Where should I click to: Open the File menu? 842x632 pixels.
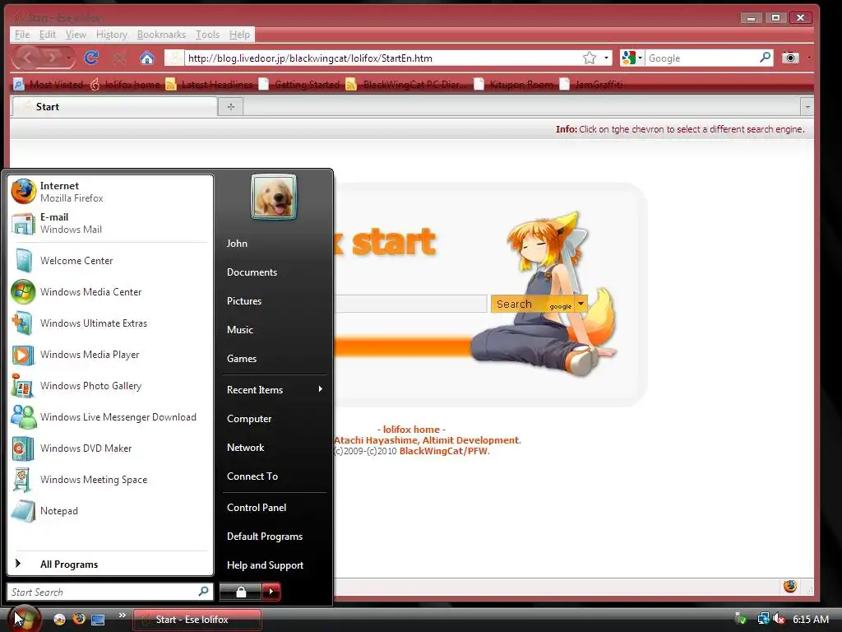point(22,35)
